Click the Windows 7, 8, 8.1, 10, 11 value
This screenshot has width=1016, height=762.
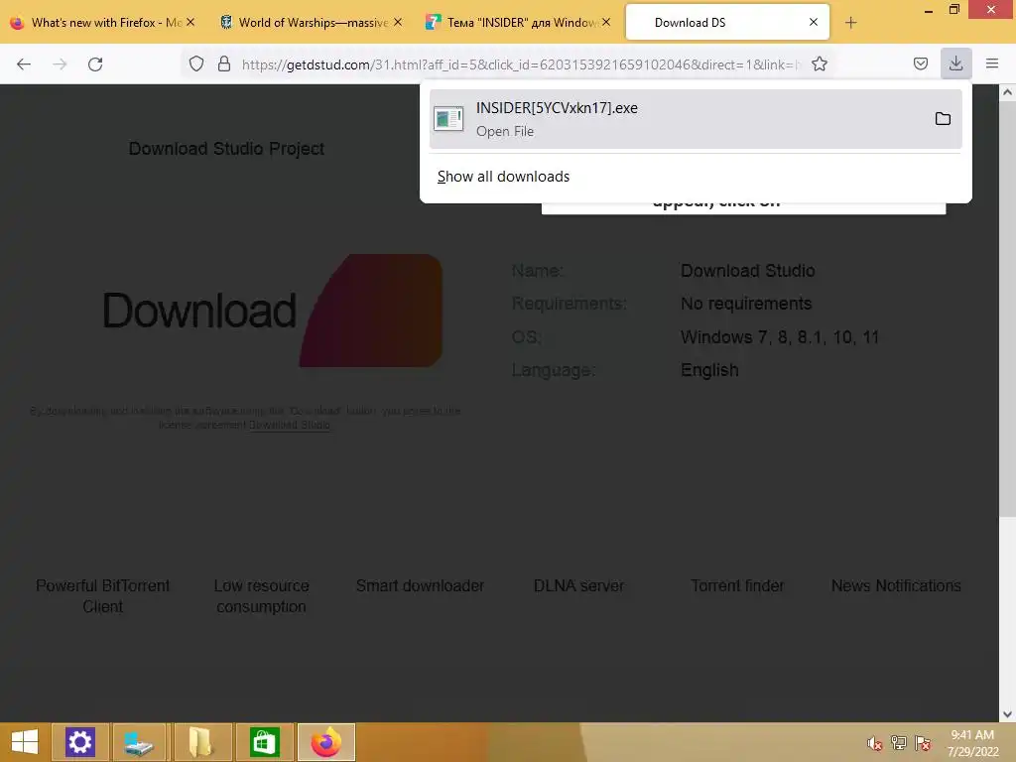(x=780, y=337)
